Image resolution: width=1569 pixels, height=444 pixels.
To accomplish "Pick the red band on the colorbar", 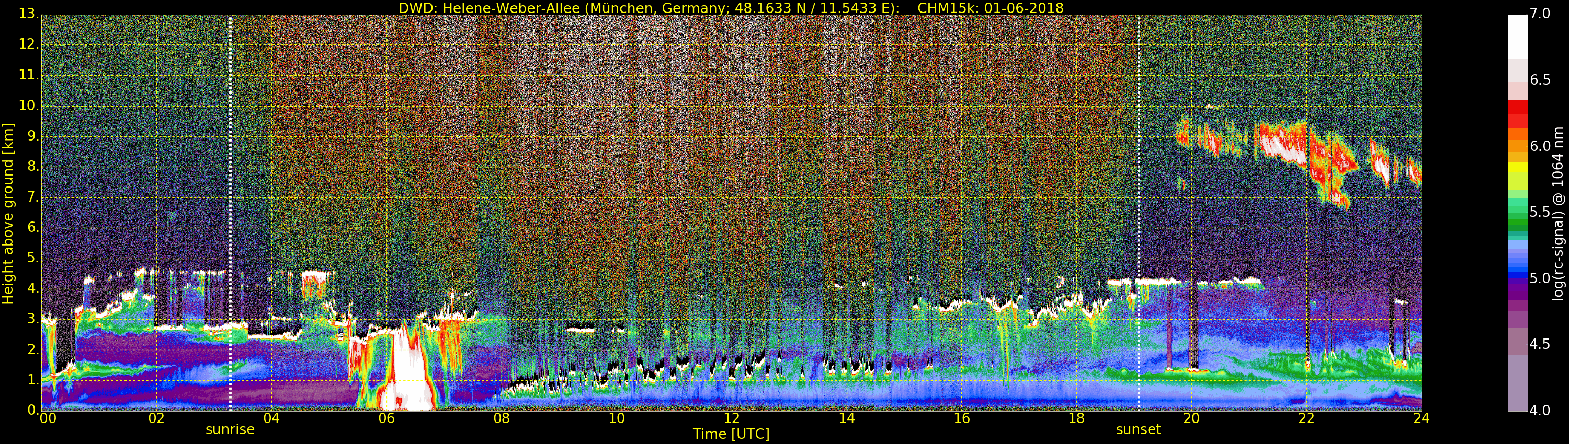I will click(x=1517, y=113).
